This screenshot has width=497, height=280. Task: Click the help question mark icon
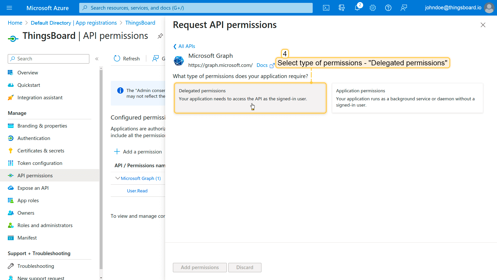coord(388,8)
